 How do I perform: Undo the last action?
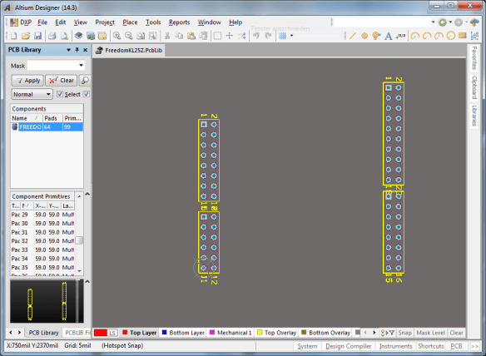coord(256,36)
